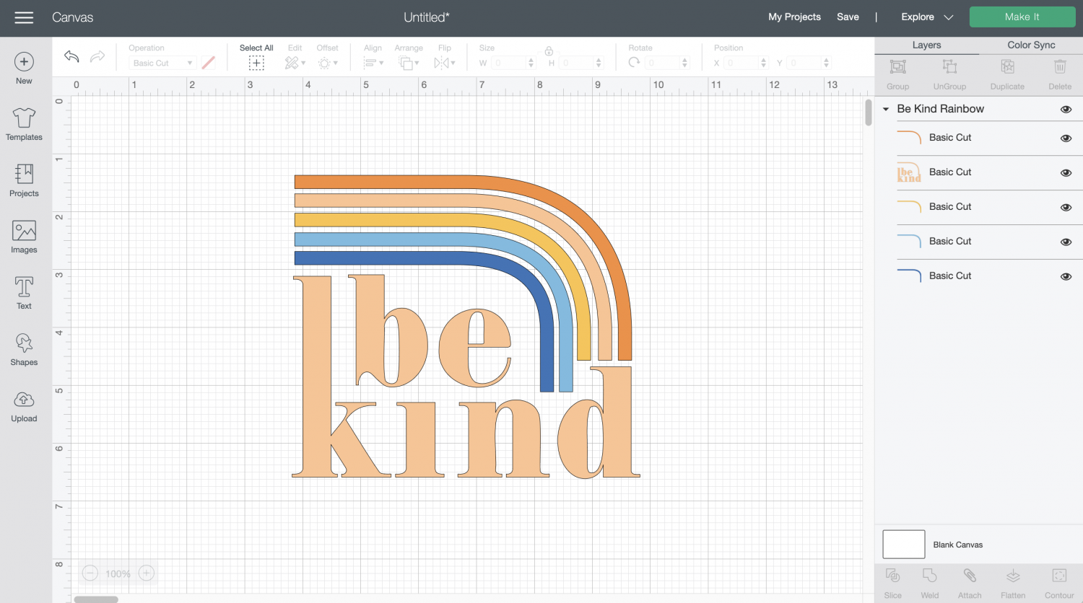Open the Upload panel
Image resolution: width=1083 pixels, height=603 pixels.
point(24,407)
